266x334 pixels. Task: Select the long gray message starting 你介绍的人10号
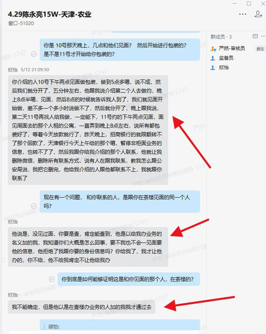coord(88,130)
